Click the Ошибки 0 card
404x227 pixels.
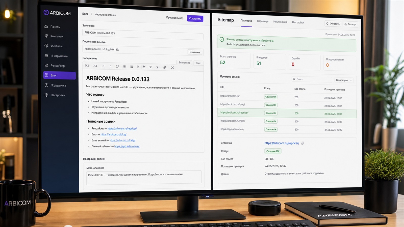click(305, 62)
